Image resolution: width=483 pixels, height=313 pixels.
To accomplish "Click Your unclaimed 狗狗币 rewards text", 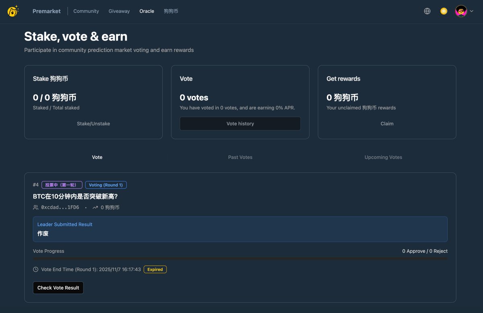I will point(361,108).
